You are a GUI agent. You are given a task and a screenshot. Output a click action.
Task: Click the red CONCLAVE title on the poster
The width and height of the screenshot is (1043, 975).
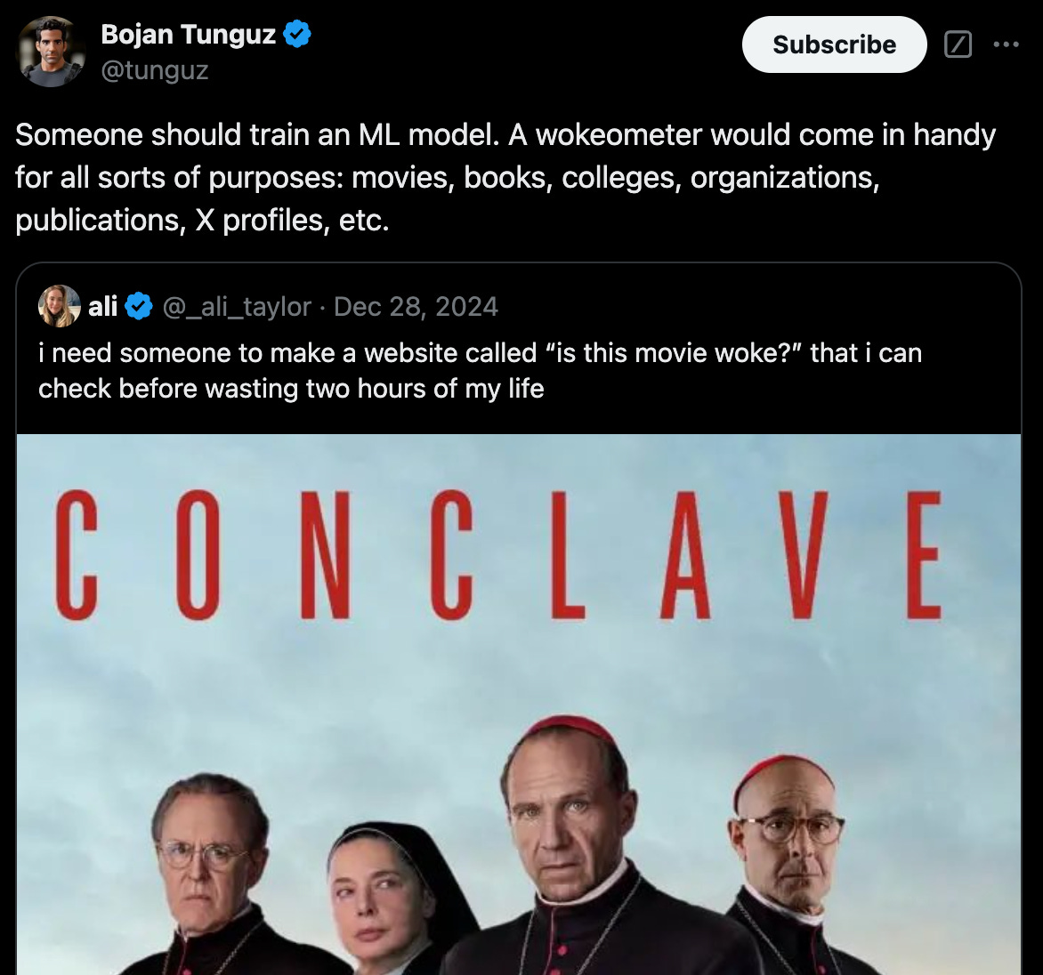tap(497, 556)
